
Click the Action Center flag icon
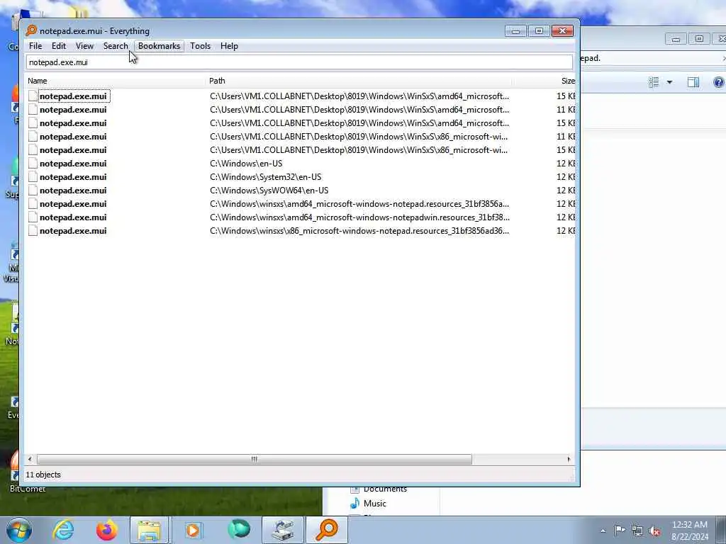tap(620, 530)
